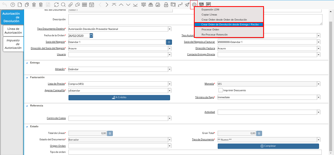Enable the Imprimir Descuento checkbox
334x155 pixels.
click(x=221, y=90)
